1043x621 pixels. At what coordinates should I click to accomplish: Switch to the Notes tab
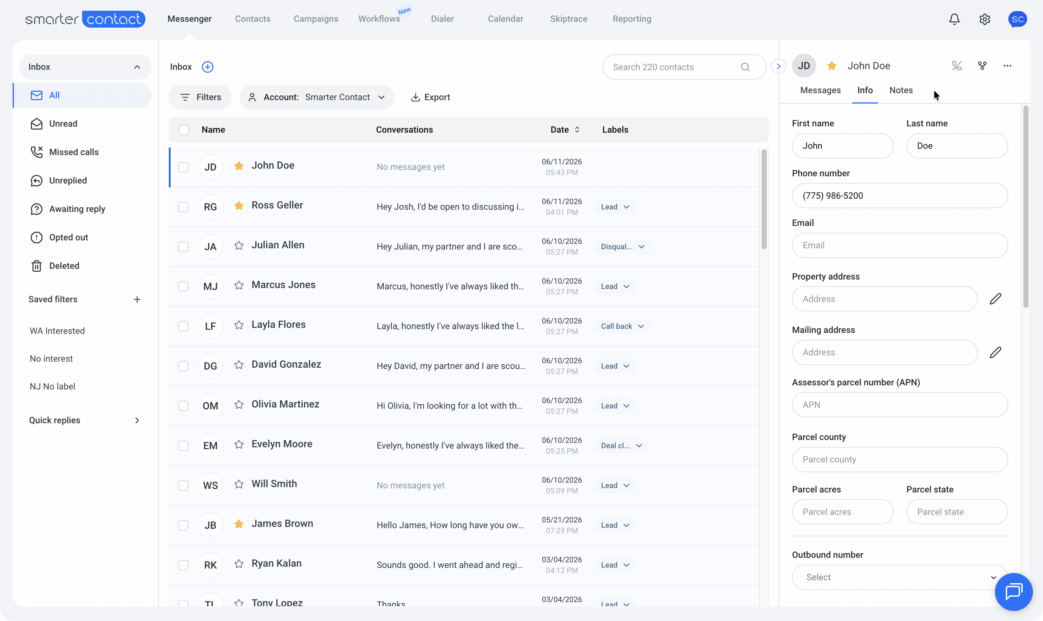(x=901, y=90)
